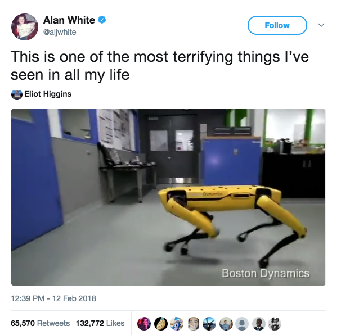Open the @aljwhite handle link
Screen dimensions: 341x335
point(60,32)
